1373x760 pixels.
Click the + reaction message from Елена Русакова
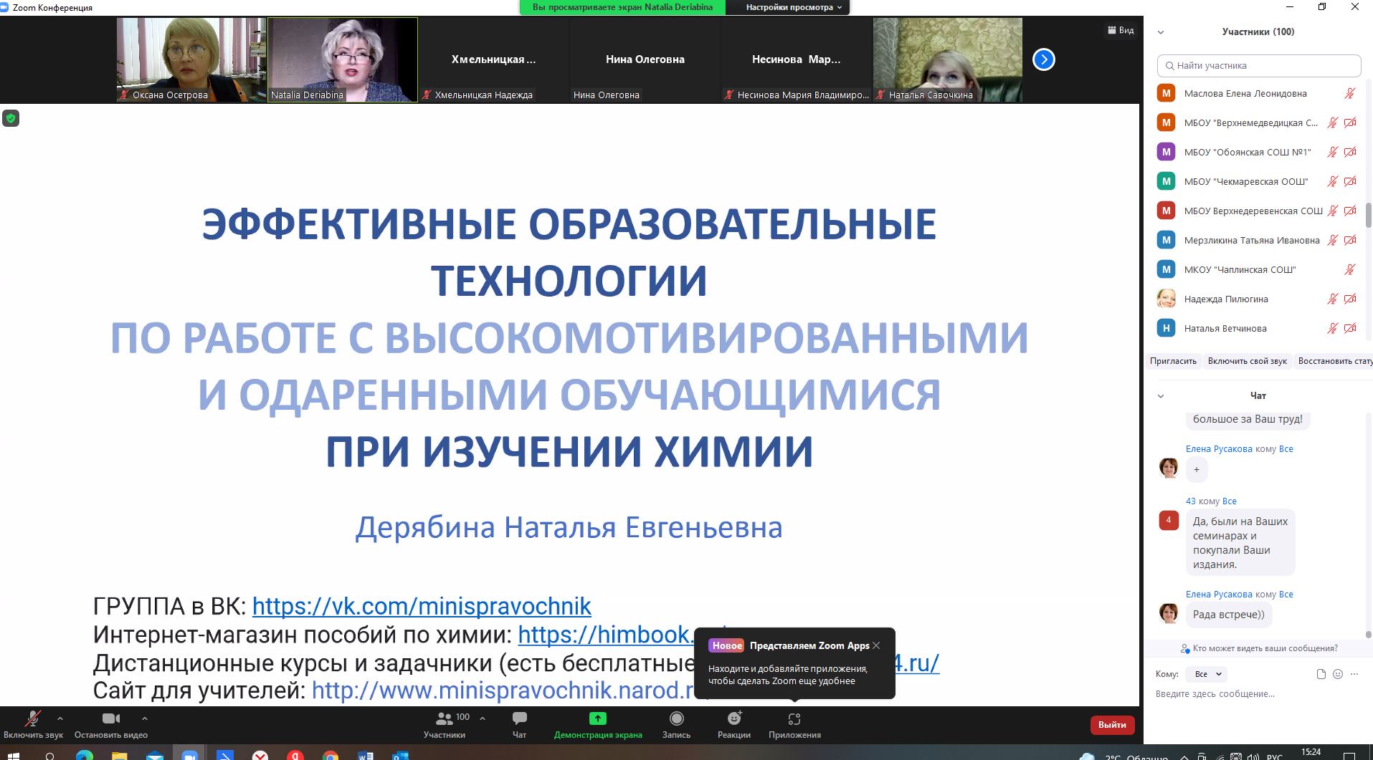1197,470
